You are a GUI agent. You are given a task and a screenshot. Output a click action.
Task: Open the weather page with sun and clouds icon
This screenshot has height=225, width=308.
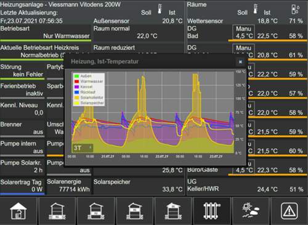pos(251,211)
